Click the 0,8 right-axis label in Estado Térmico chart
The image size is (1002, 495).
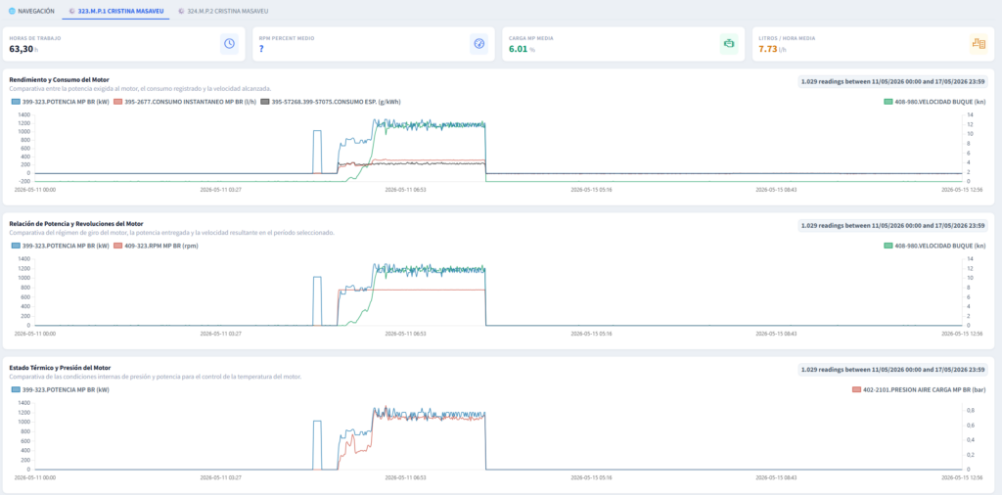point(971,410)
